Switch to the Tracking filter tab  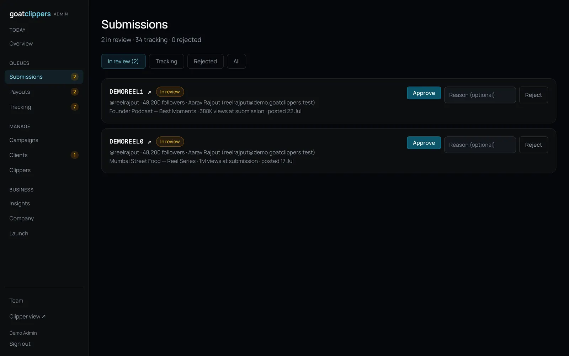pyautogui.click(x=166, y=61)
